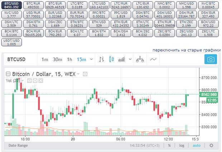Screen dimensions: 222x152
Task: Expand the time interval dropdown arrow
Action: coord(91,59)
